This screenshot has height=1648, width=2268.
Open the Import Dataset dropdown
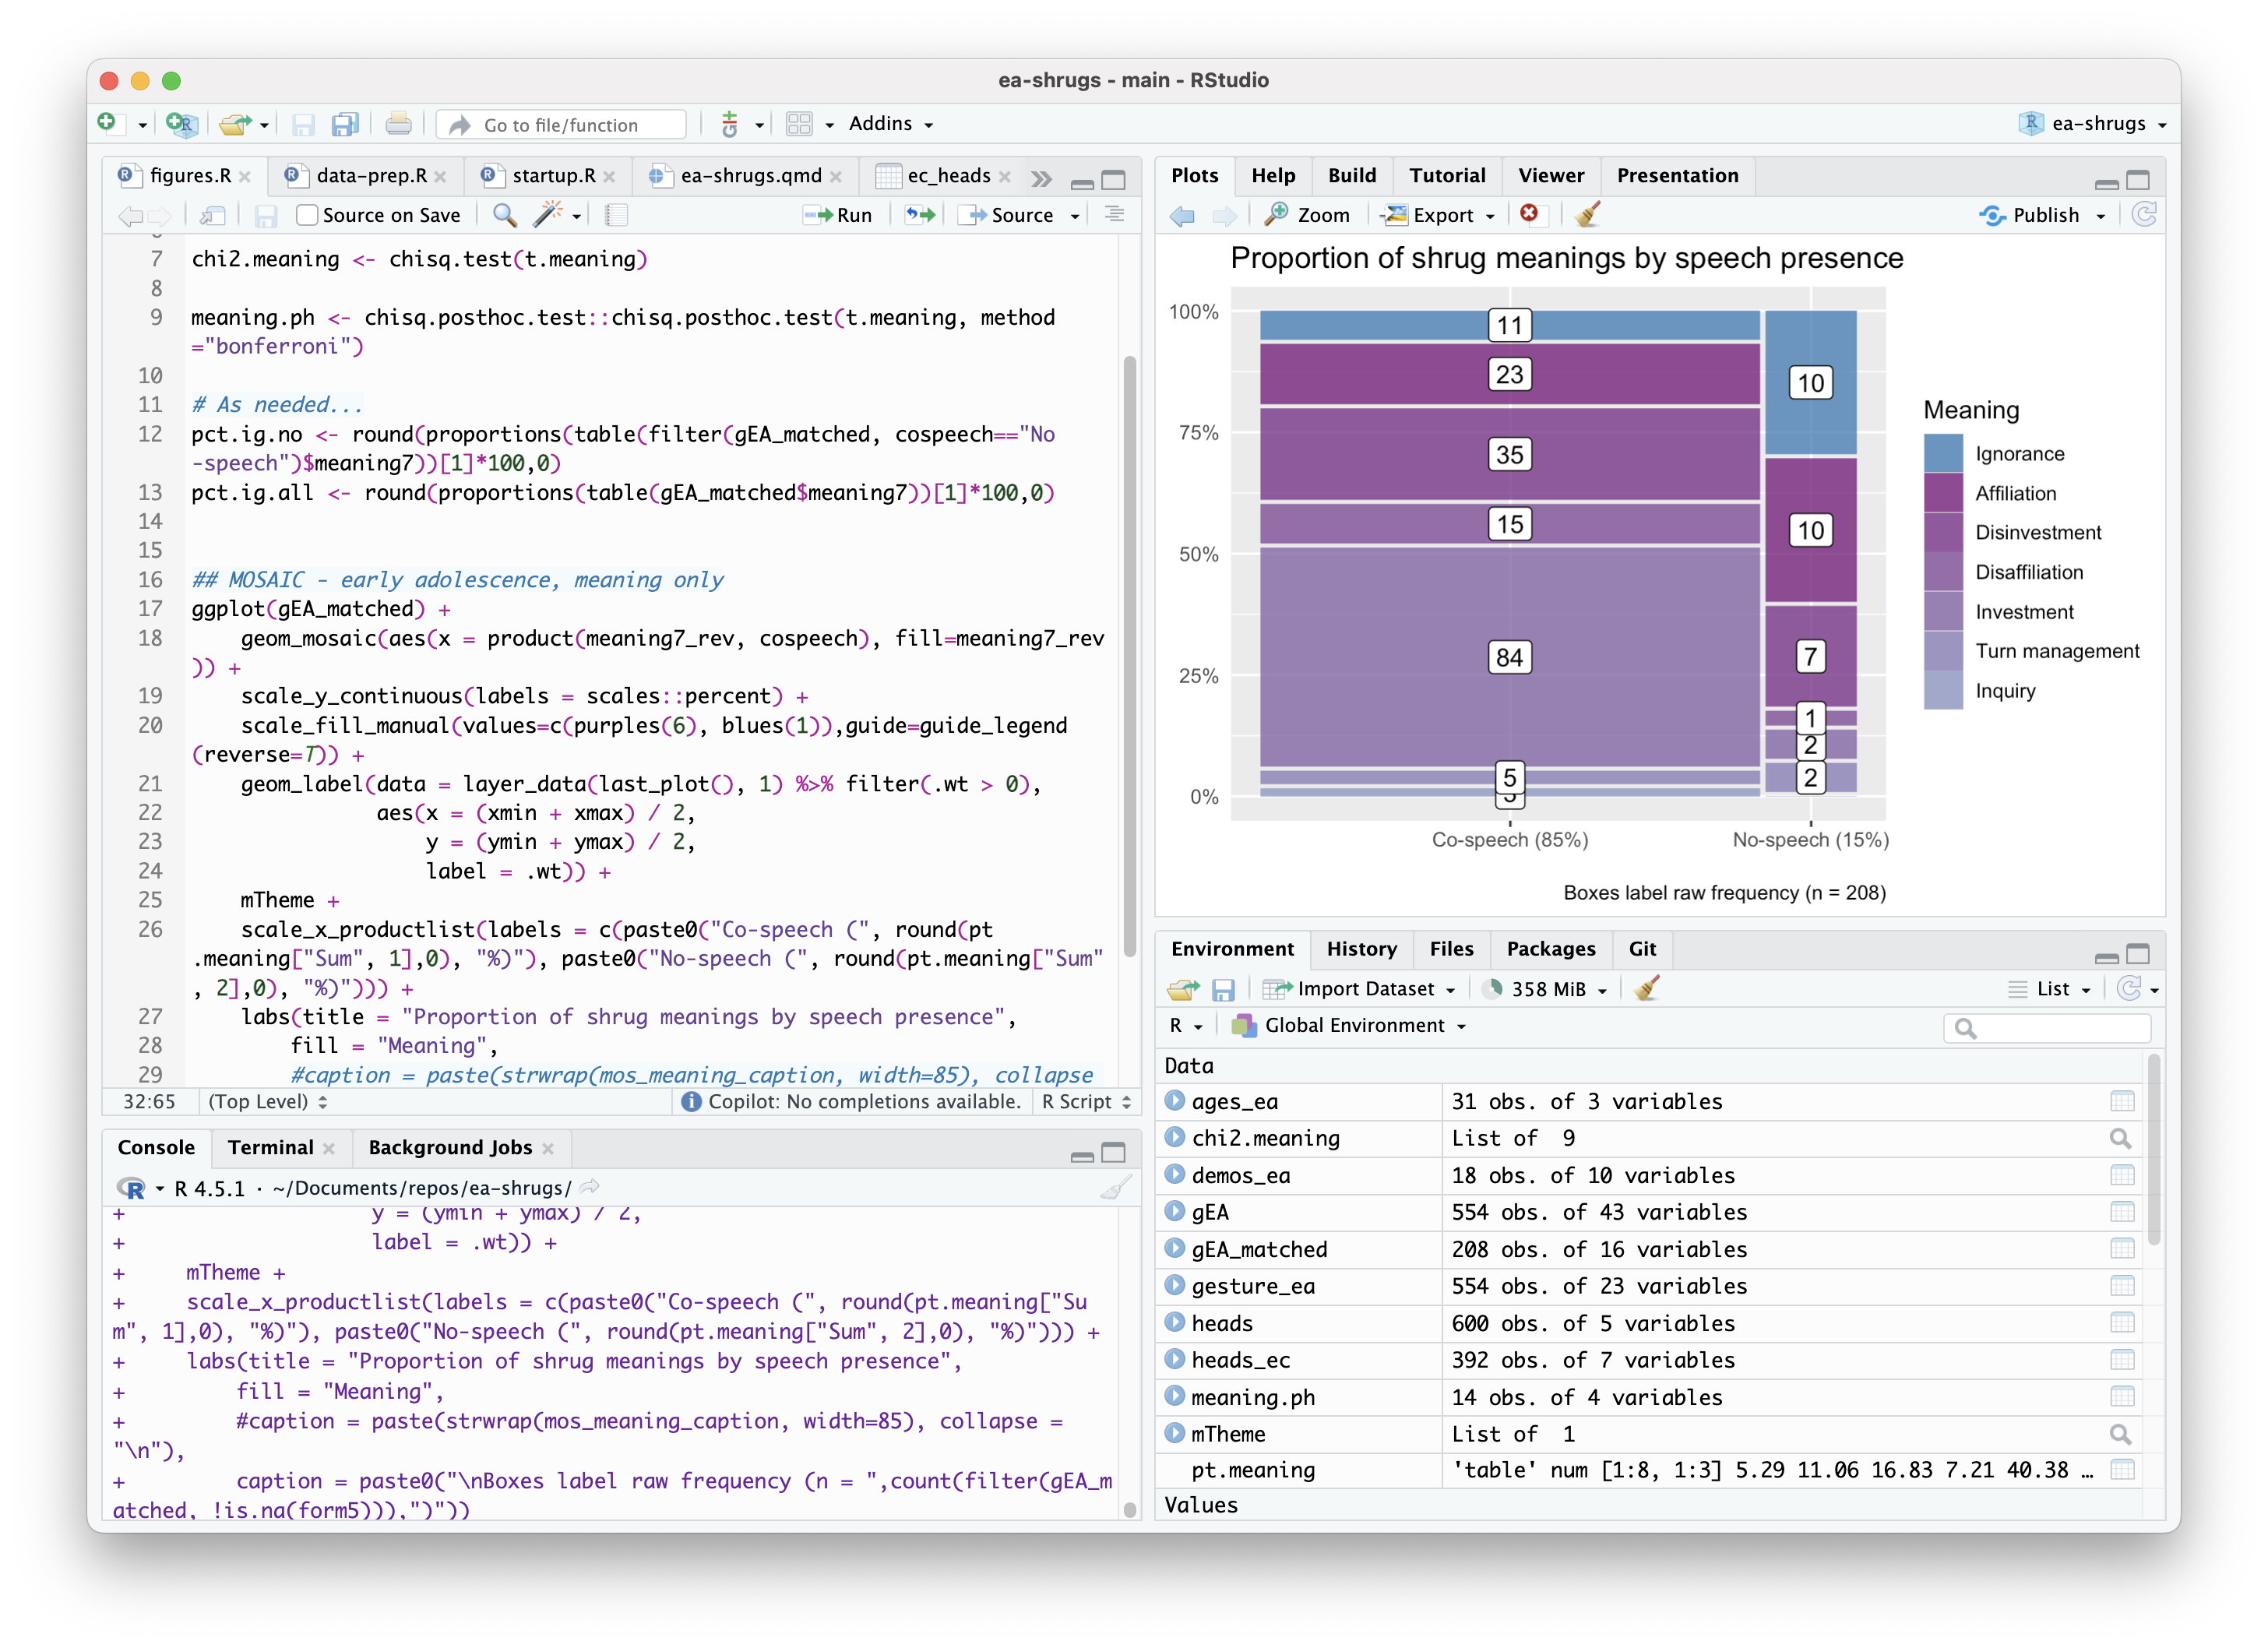point(1365,989)
